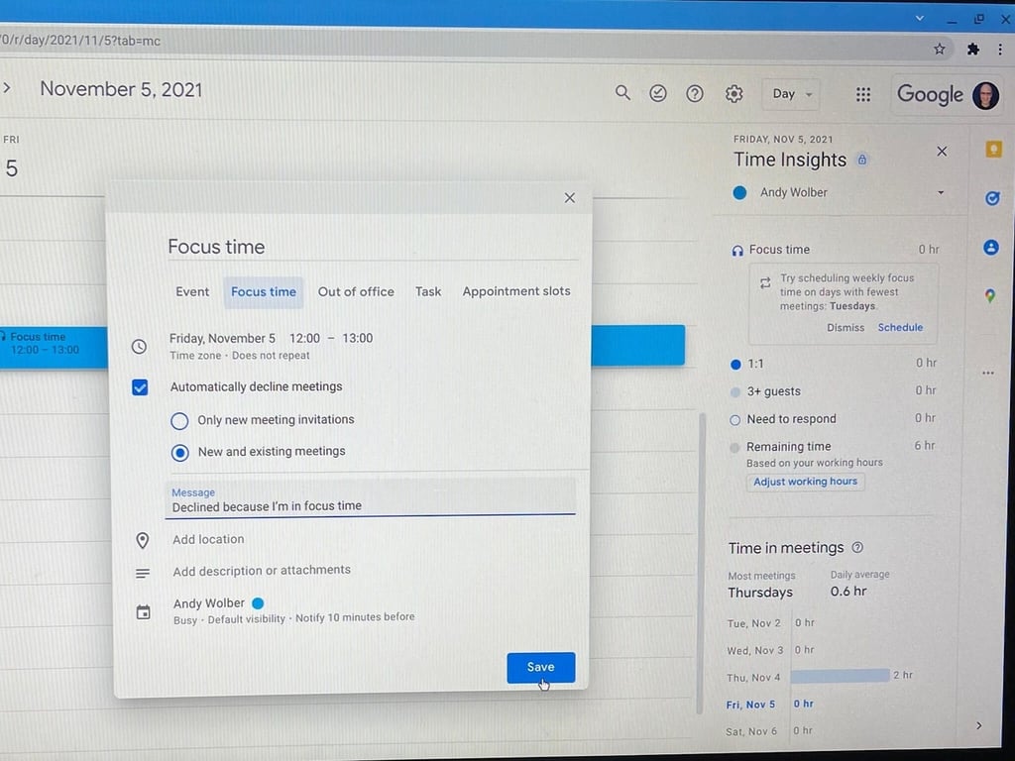The width and height of the screenshot is (1015, 761).
Task: Click the Fri, Nov 5 row in Time in meetings
Action: pos(770,705)
